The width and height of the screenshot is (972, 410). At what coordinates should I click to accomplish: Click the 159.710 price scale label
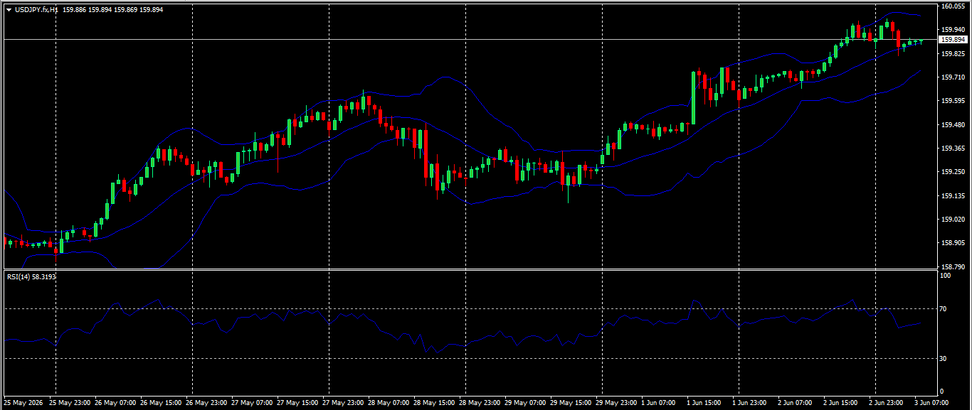pyautogui.click(x=952, y=77)
